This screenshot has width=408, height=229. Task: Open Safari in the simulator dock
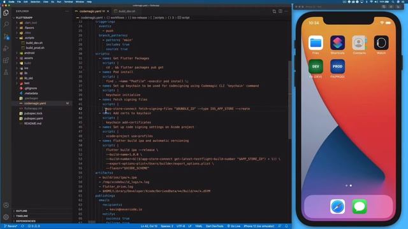337,207
